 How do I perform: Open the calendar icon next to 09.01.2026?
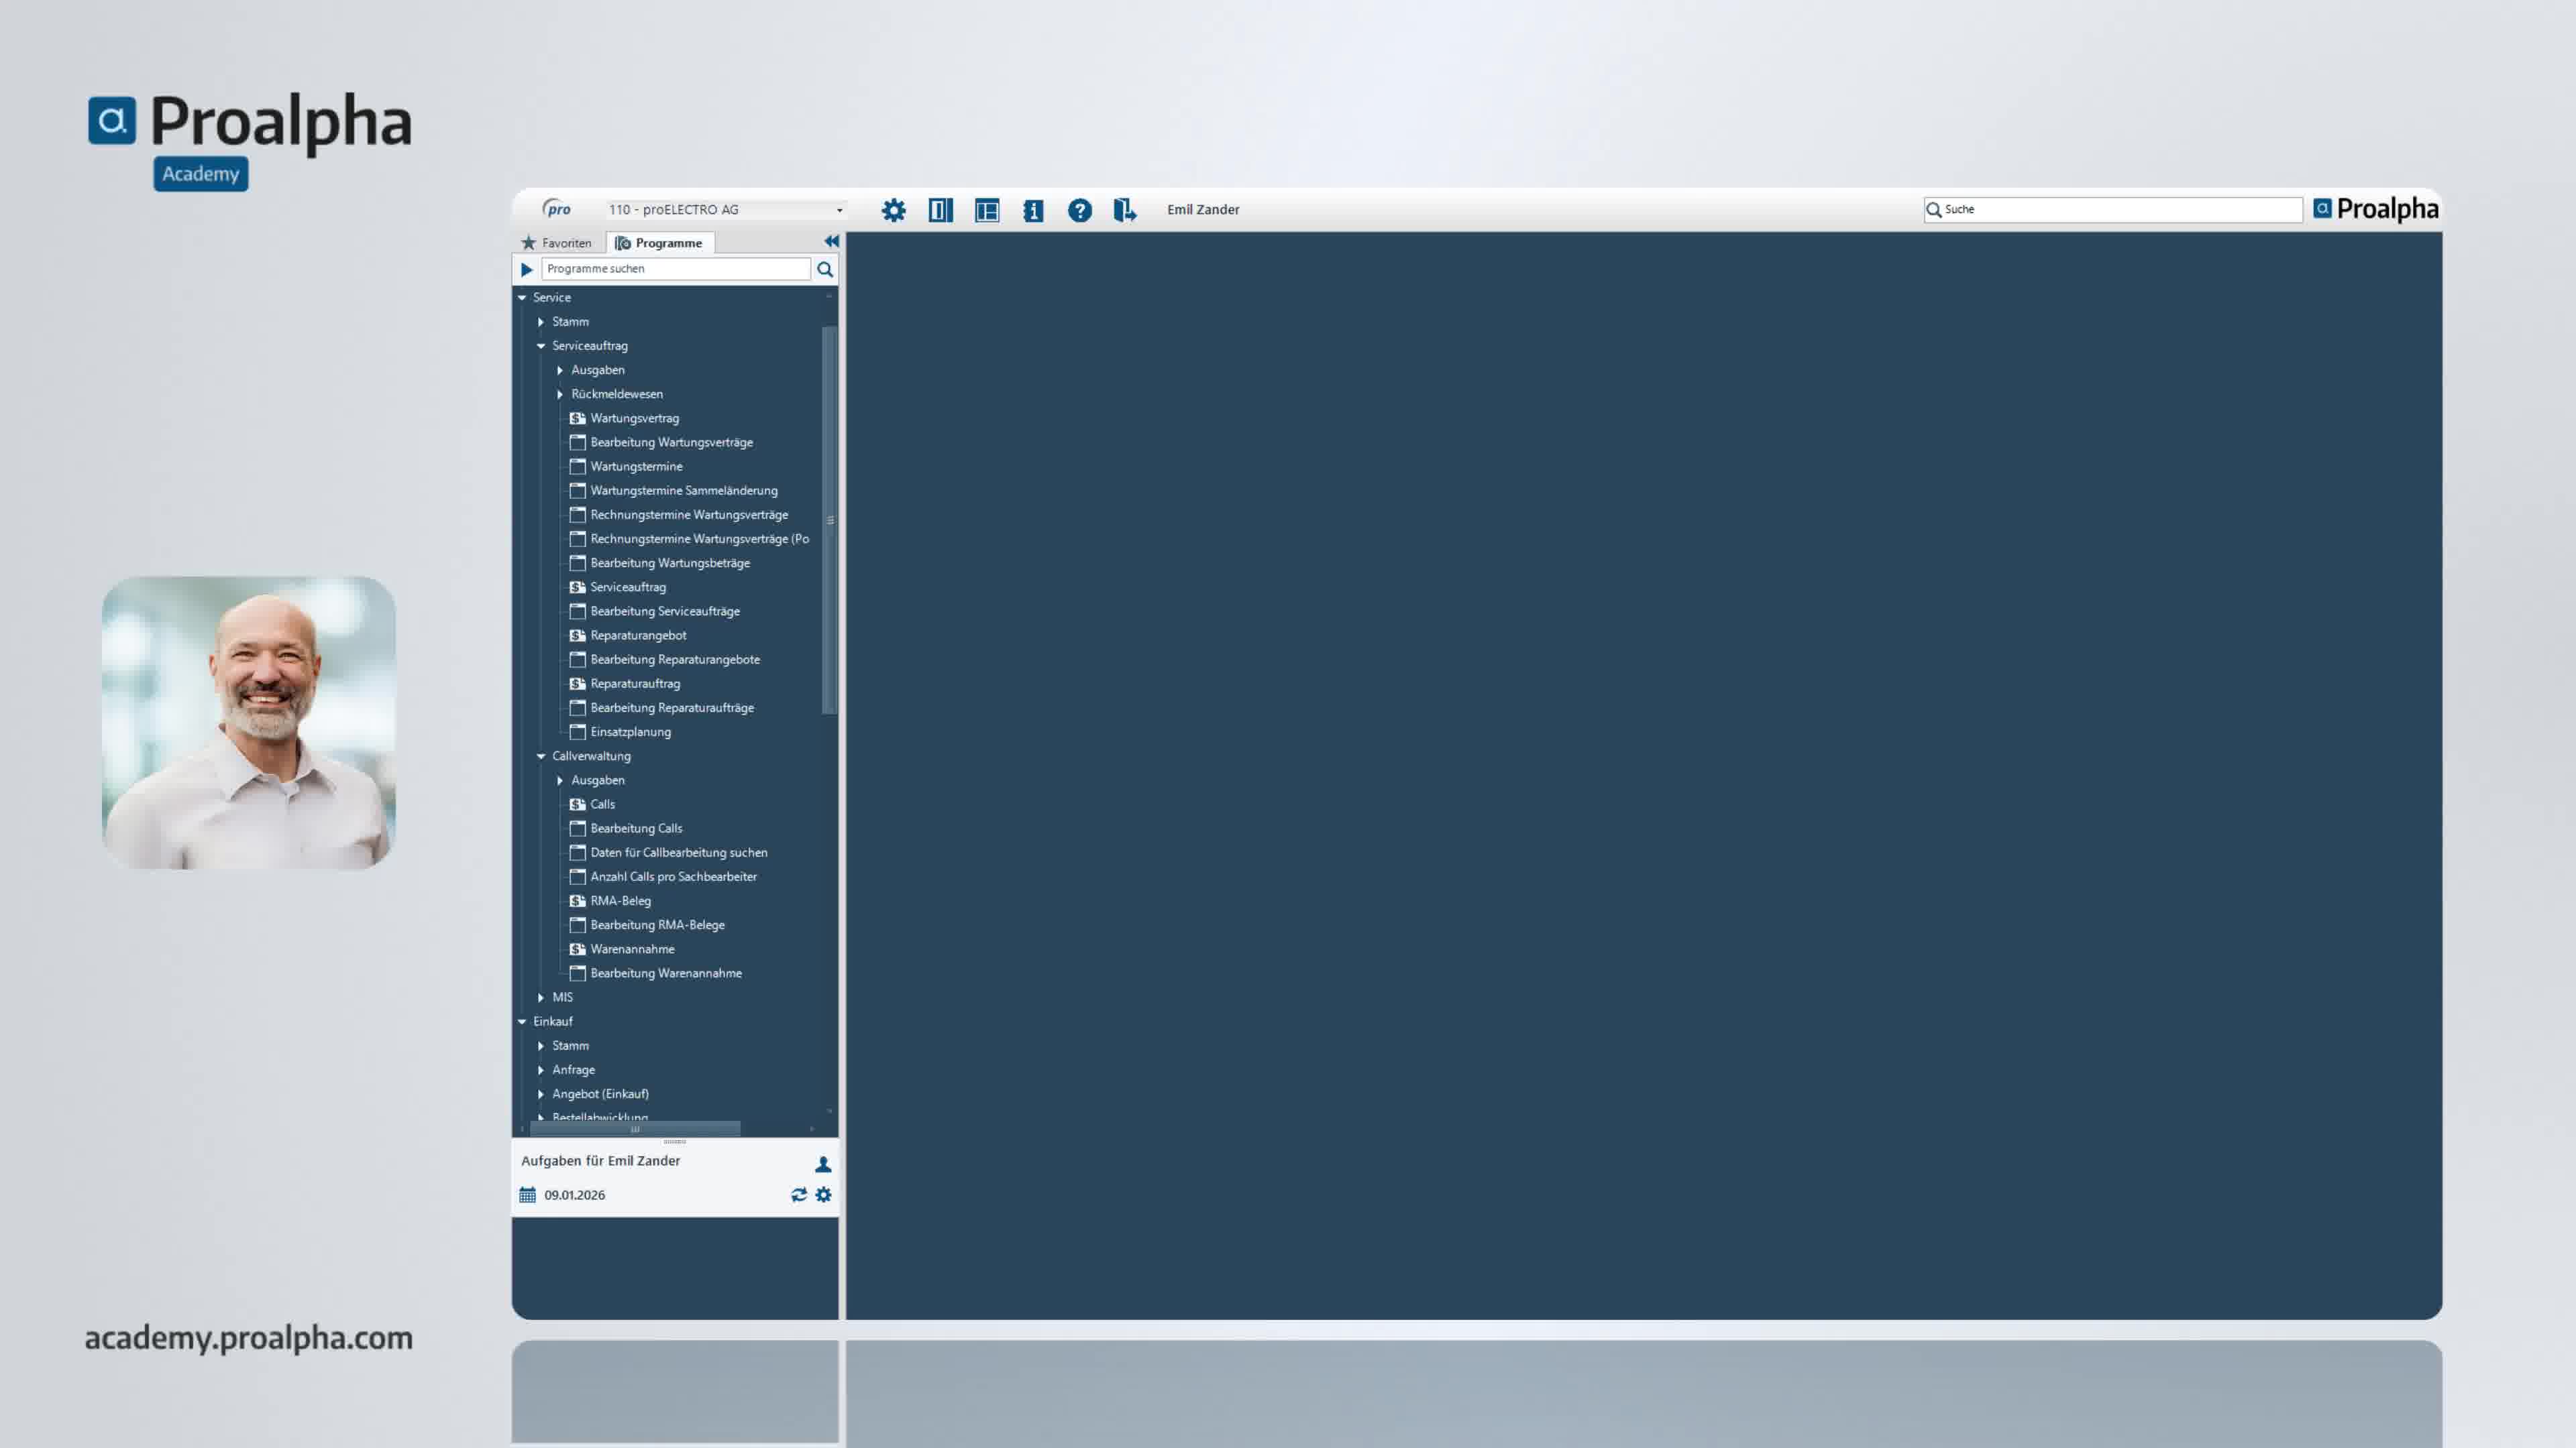(x=527, y=1194)
